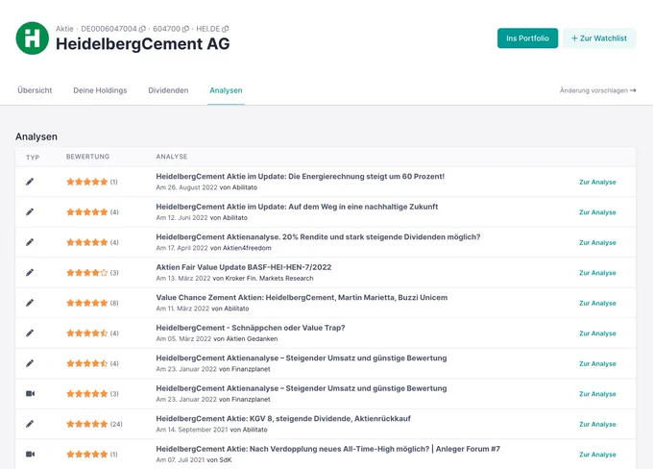Click the TYP column header
The height and width of the screenshot is (469, 653).
(x=33, y=158)
